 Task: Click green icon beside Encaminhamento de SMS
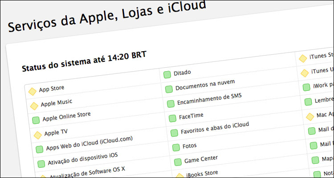pos(171,104)
